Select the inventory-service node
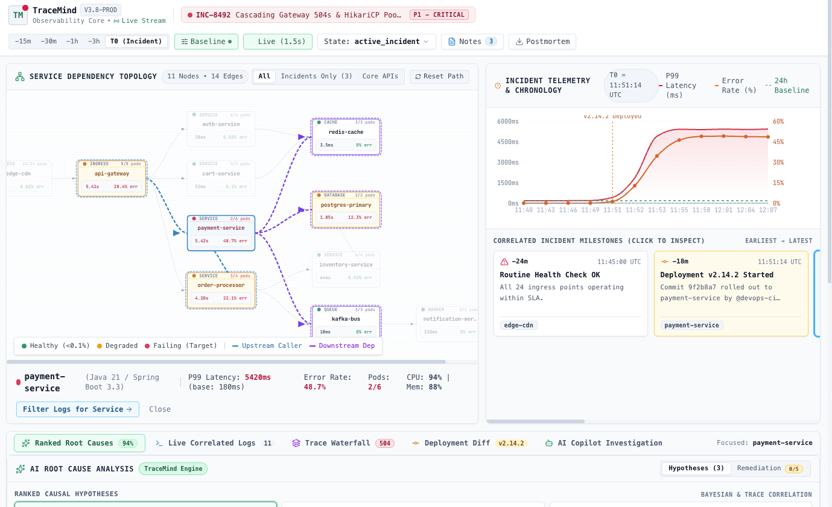Image resolution: width=832 pixels, height=507 pixels. [x=346, y=269]
